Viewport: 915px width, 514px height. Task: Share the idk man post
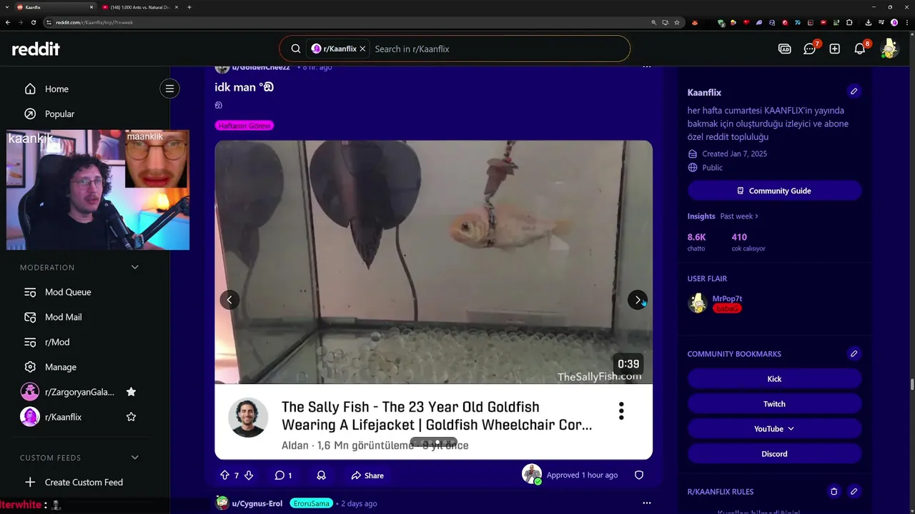pyautogui.click(x=367, y=475)
